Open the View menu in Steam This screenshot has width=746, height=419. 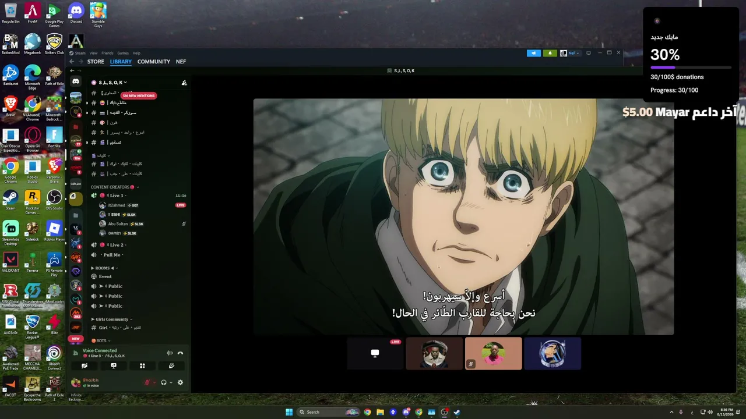93,53
